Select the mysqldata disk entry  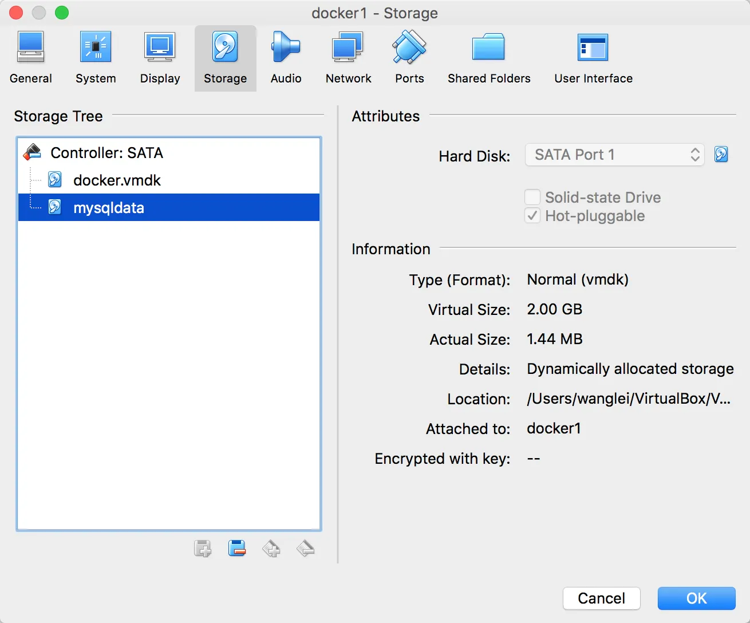click(x=109, y=208)
